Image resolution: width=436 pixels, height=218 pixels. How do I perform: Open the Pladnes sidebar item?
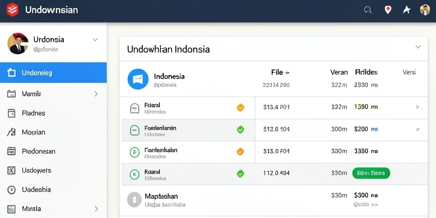pyautogui.click(x=53, y=113)
